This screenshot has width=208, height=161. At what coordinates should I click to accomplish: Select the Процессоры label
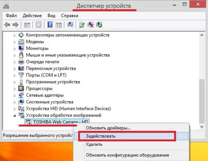(39, 88)
